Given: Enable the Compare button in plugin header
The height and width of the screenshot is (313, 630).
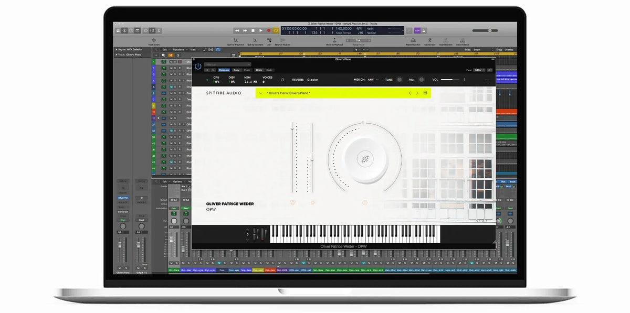Looking at the screenshot, I should point(224,70).
